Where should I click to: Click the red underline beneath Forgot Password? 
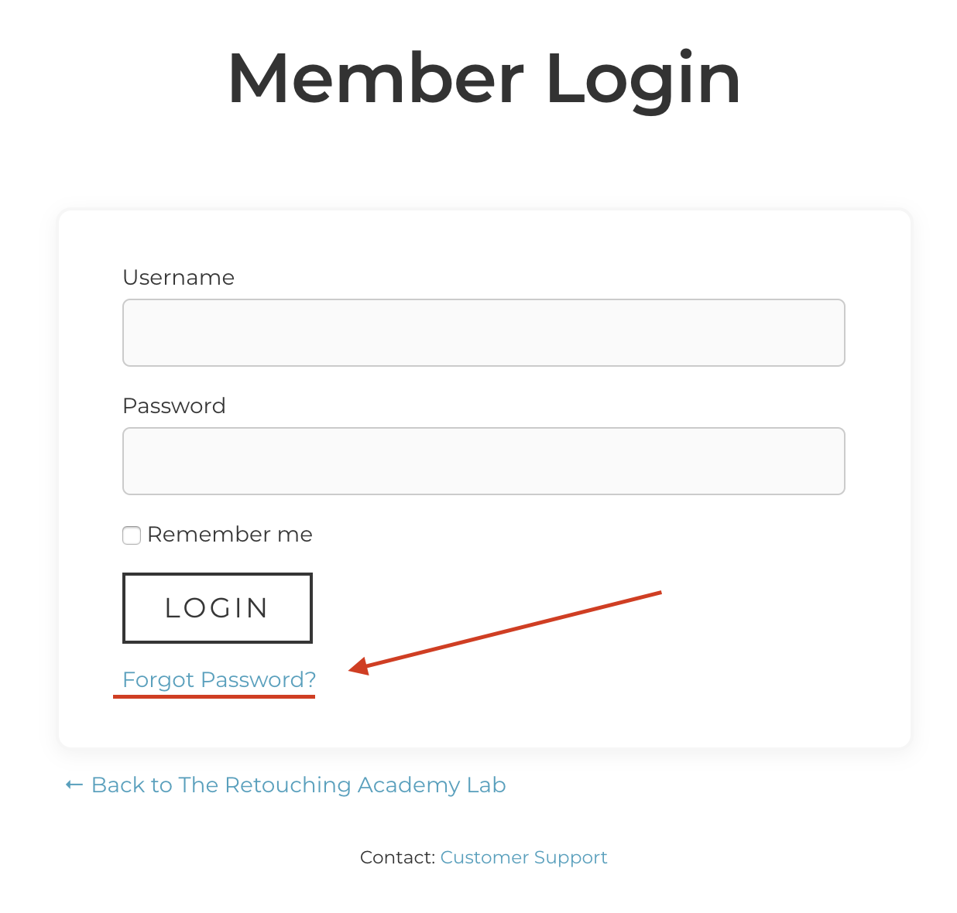pos(214,696)
